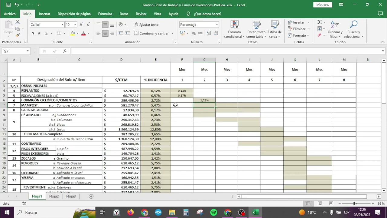
Task: Open the Calibri font name dropdown
Action: click(x=62, y=25)
